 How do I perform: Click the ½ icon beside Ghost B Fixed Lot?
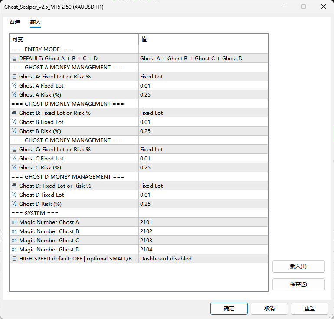(x=14, y=122)
